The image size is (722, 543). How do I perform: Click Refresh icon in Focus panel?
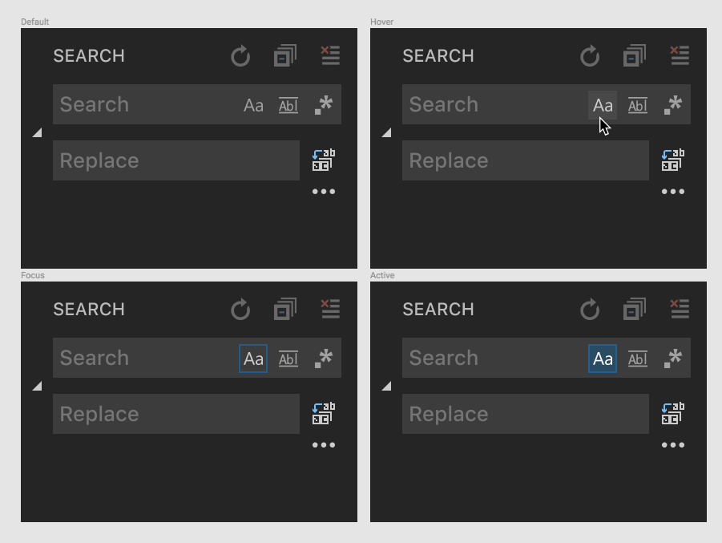point(240,310)
